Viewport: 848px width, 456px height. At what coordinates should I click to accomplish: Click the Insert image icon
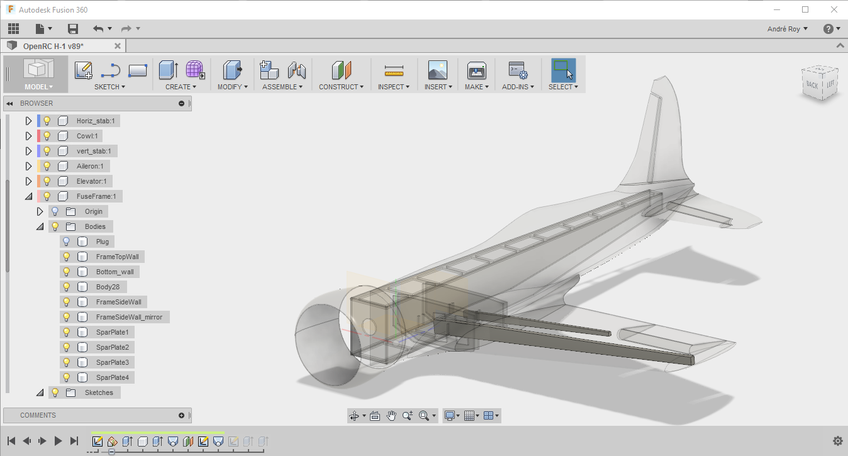click(x=437, y=70)
